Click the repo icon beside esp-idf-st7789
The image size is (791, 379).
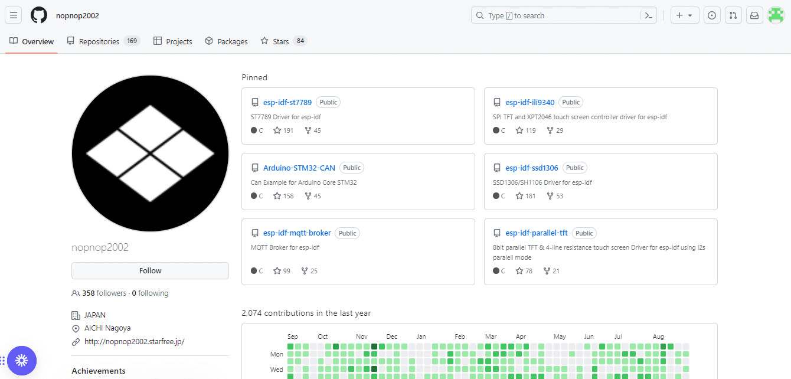point(255,102)
